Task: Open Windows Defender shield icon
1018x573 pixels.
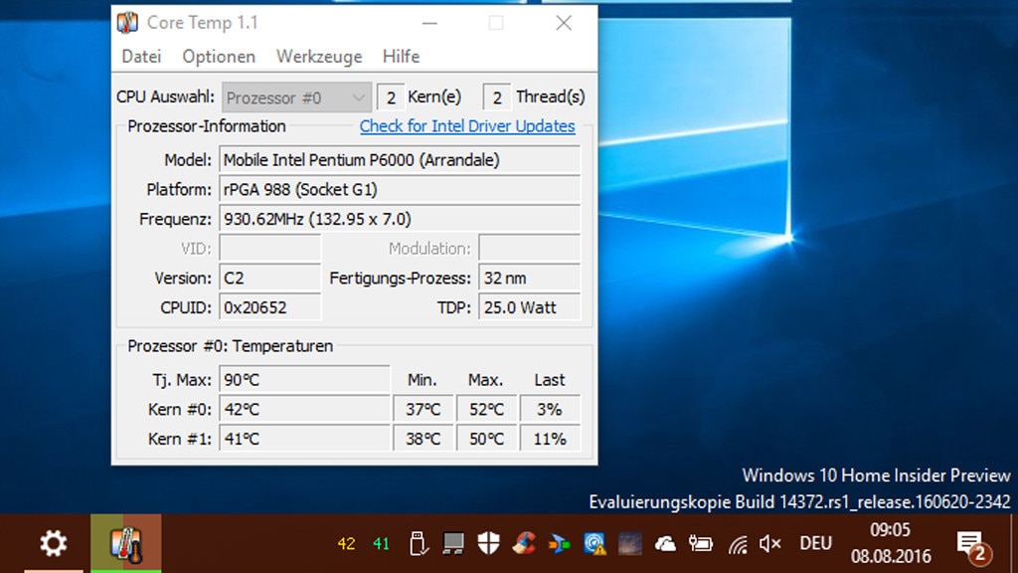Action: click(x=489, y=543)
